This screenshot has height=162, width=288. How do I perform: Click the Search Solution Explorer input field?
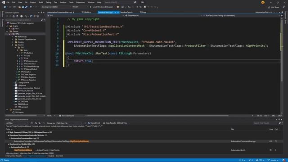pyautogui.click(x=23, y=20)
